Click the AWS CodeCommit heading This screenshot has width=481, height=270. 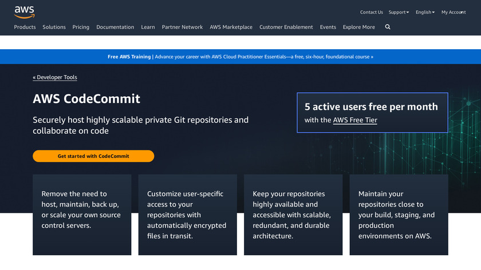[x=86, y=99]
